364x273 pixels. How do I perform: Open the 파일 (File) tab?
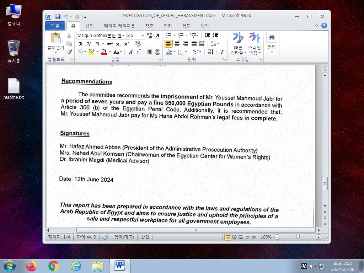click(55, 26)
